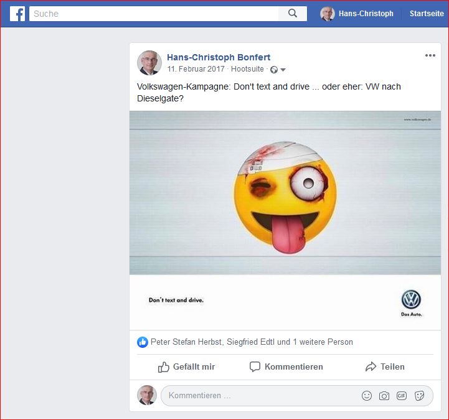The height and width of the screenshot is (420, 449).
Task: Go to Startseite in top bar
Action: 428,14
